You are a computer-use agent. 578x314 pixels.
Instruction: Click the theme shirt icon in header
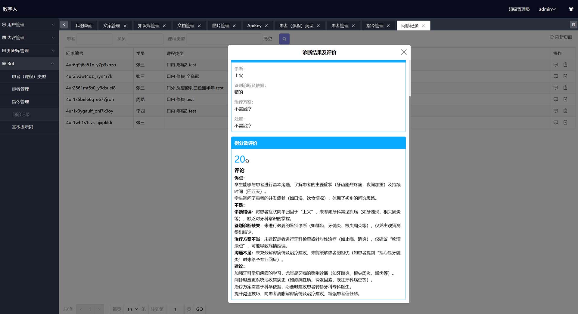tap(570, 9)
